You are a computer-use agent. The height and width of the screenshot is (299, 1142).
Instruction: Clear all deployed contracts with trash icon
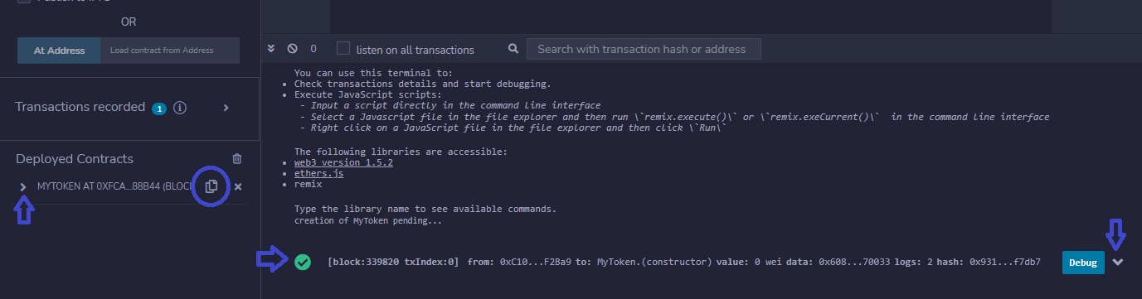click(x=237, y=159)
